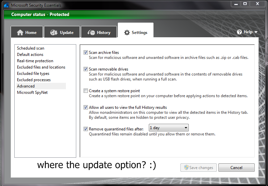Uncheck Scan removable drives
Viewport: 268px width, 186px height.
[86, 69]
